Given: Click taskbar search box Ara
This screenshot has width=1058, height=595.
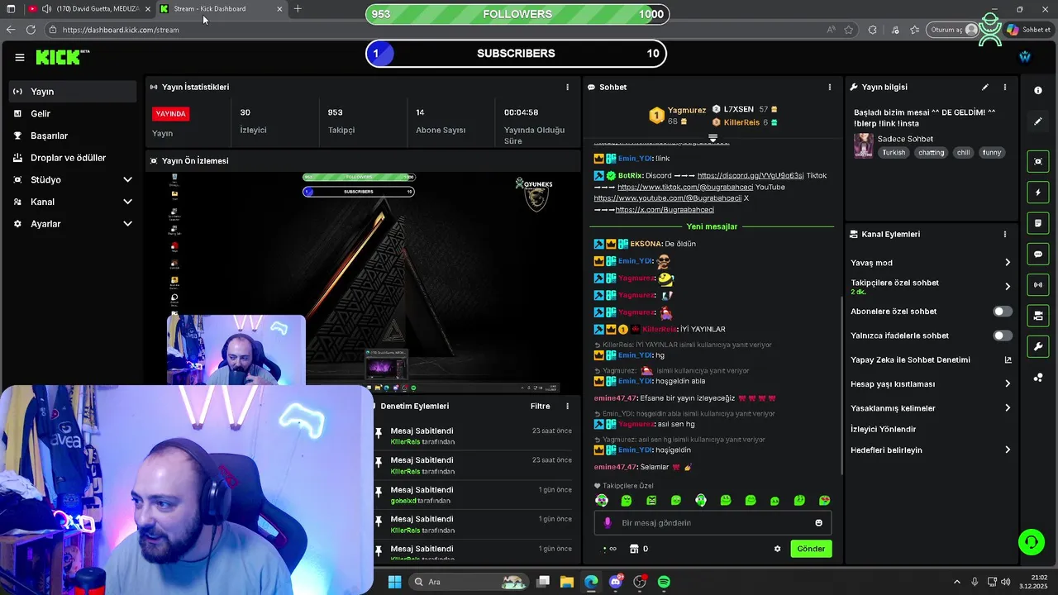Looking at the screenshot, I should (469, 582).
